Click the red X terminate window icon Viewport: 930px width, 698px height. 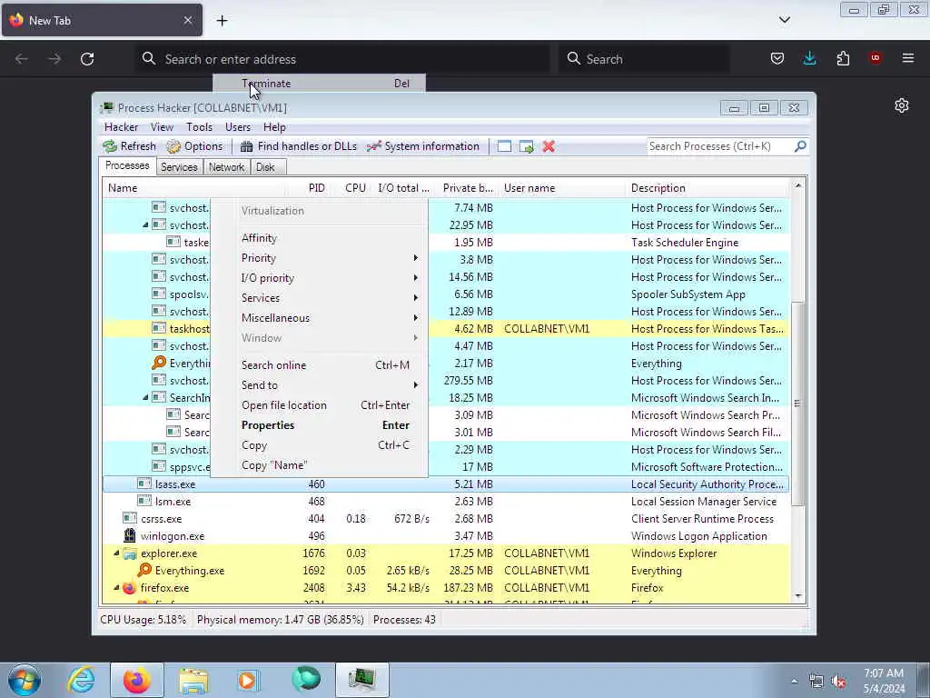point(549,146)
